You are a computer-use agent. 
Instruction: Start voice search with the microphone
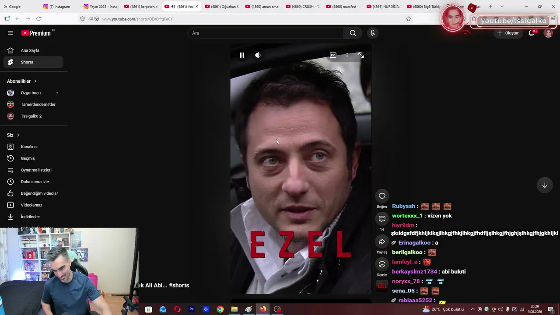point(373,33)
